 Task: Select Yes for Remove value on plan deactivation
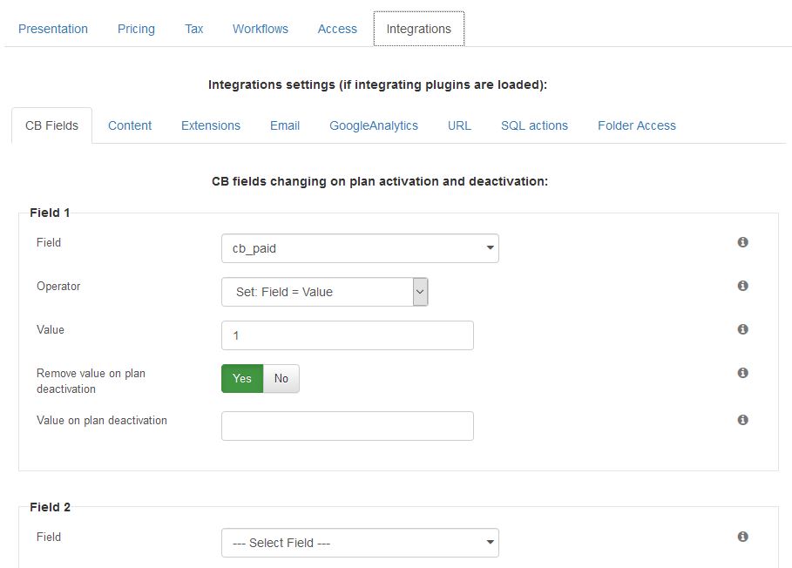pos(242,378)
